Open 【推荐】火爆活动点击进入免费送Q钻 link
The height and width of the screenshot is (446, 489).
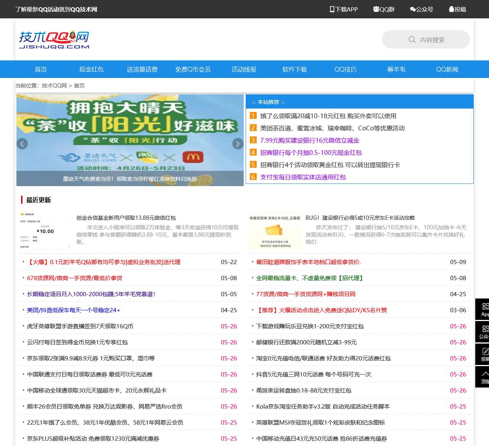(322, 310)
